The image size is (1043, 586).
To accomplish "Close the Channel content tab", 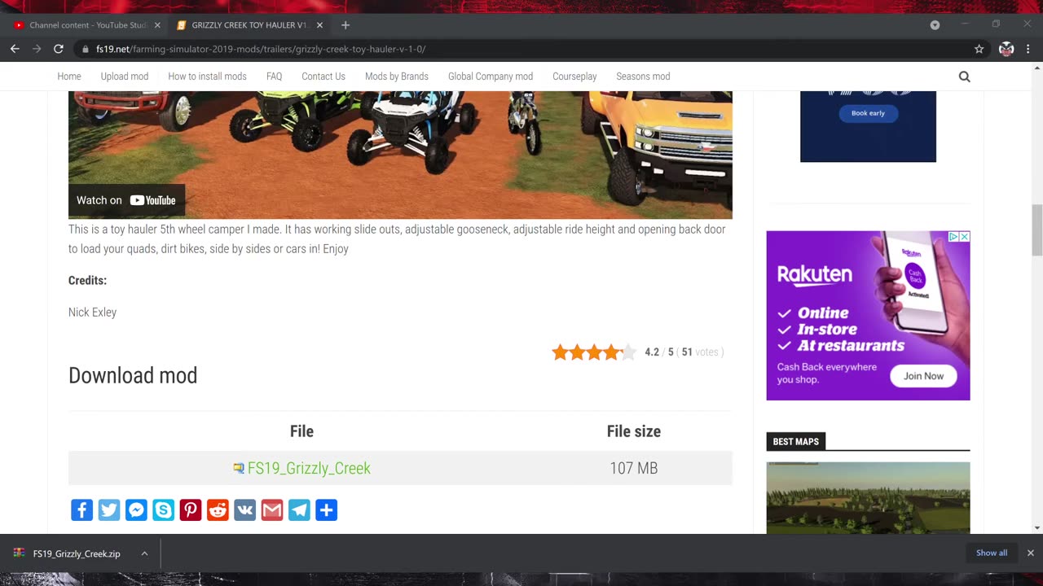I will (x=157, y=25).
